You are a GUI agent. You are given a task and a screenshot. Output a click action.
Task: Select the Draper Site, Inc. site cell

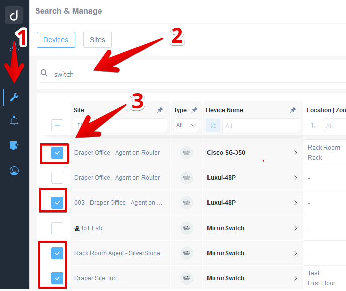click(x=120, y=278)
